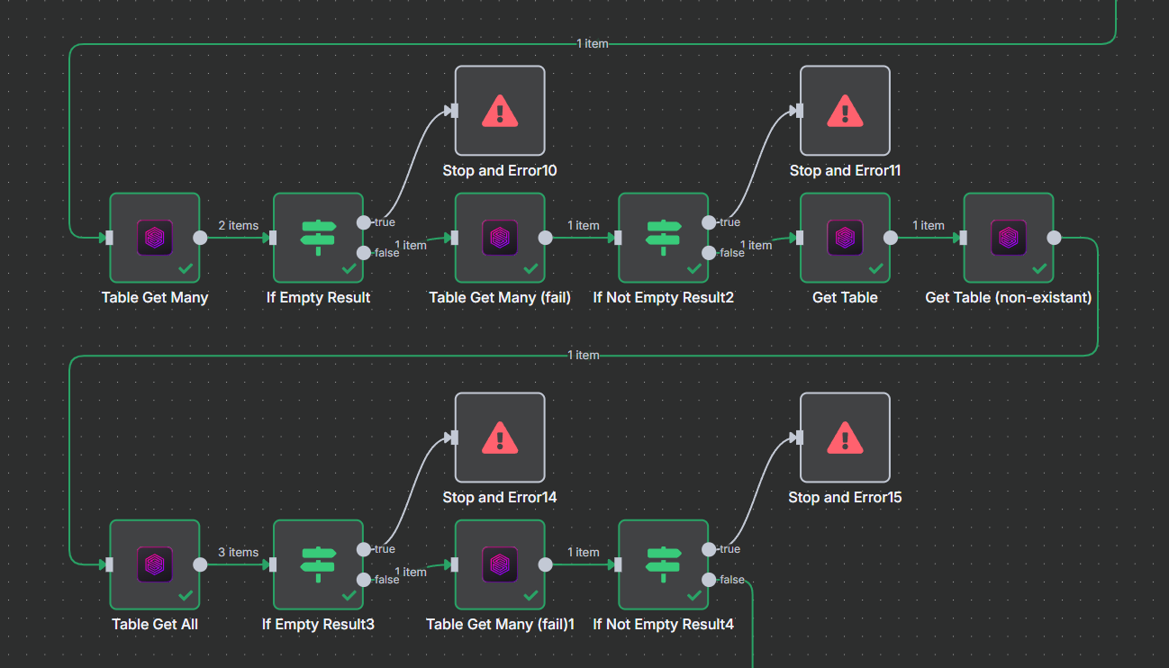Click the "Stop and Error10" label

[x=500, y=170]
